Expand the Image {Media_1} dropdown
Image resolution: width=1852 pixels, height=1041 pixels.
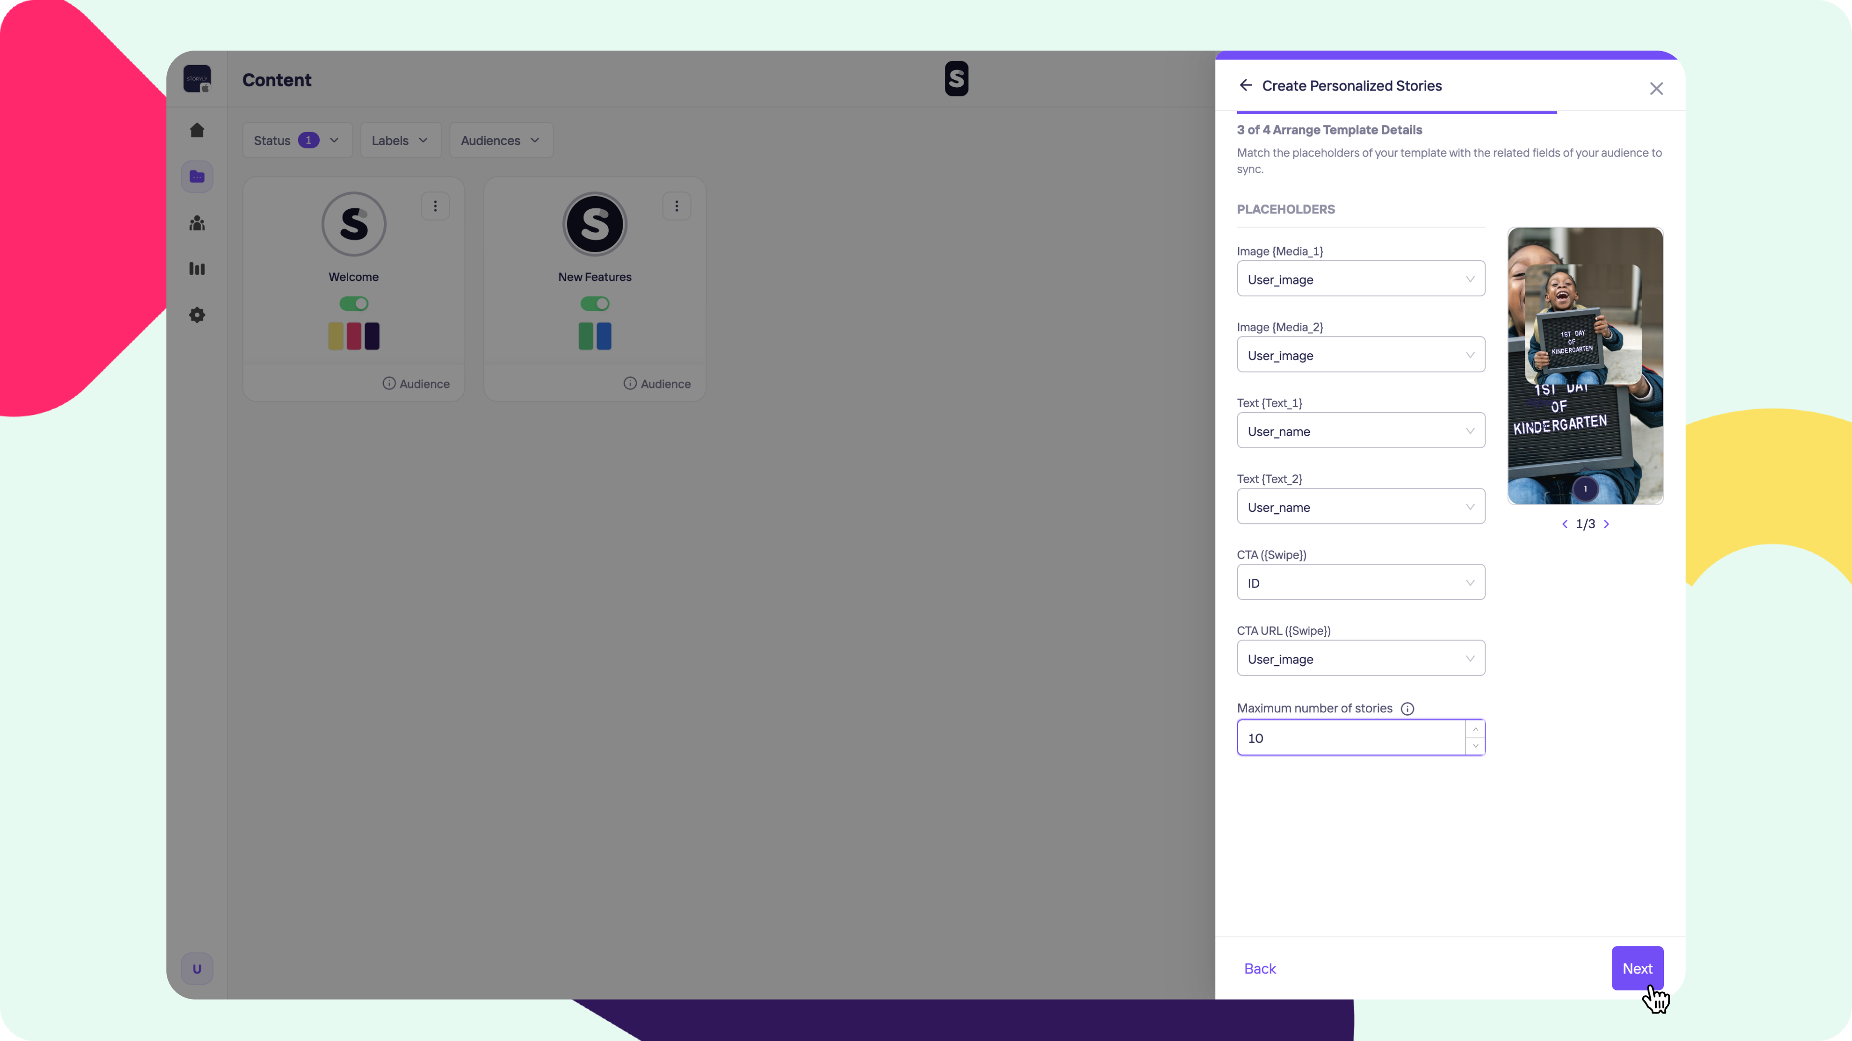[x=1360, y=280]
